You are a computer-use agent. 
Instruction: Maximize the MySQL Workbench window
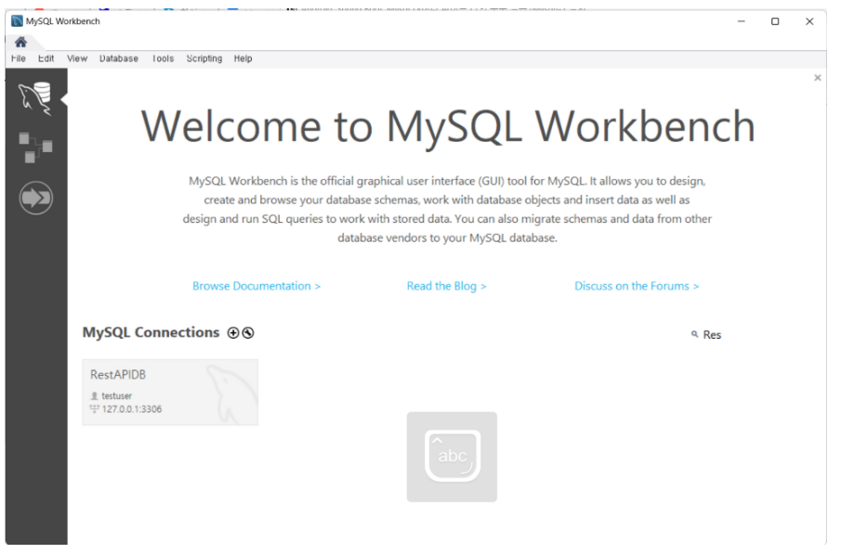point(775,21)
